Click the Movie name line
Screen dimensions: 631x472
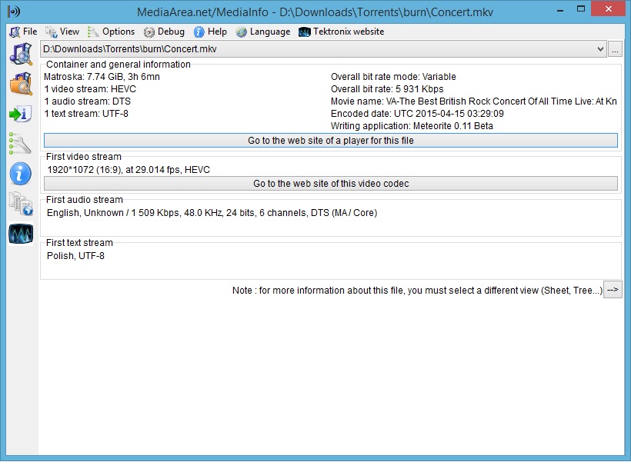pos(474,101)
